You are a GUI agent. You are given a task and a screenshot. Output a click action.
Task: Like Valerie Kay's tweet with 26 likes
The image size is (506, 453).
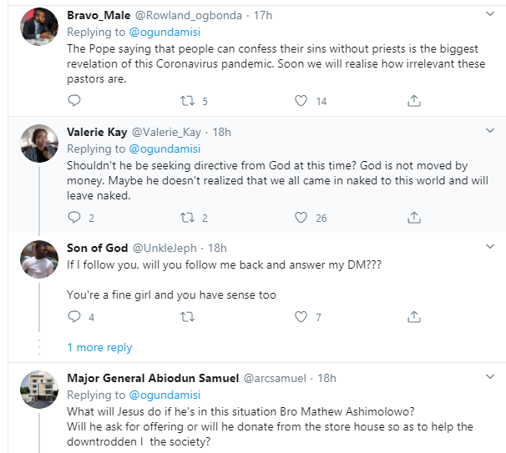[301, 218]
